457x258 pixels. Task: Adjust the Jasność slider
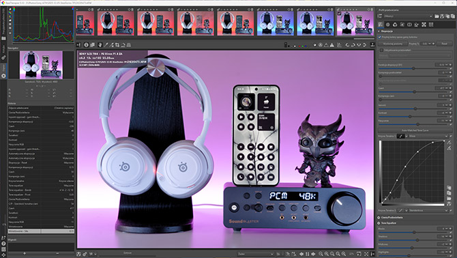click(415, 109)
